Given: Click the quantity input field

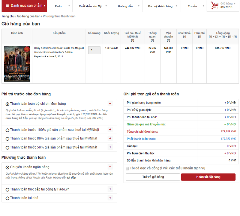Looking at the screenshot, I should click(x=94, y=50).
